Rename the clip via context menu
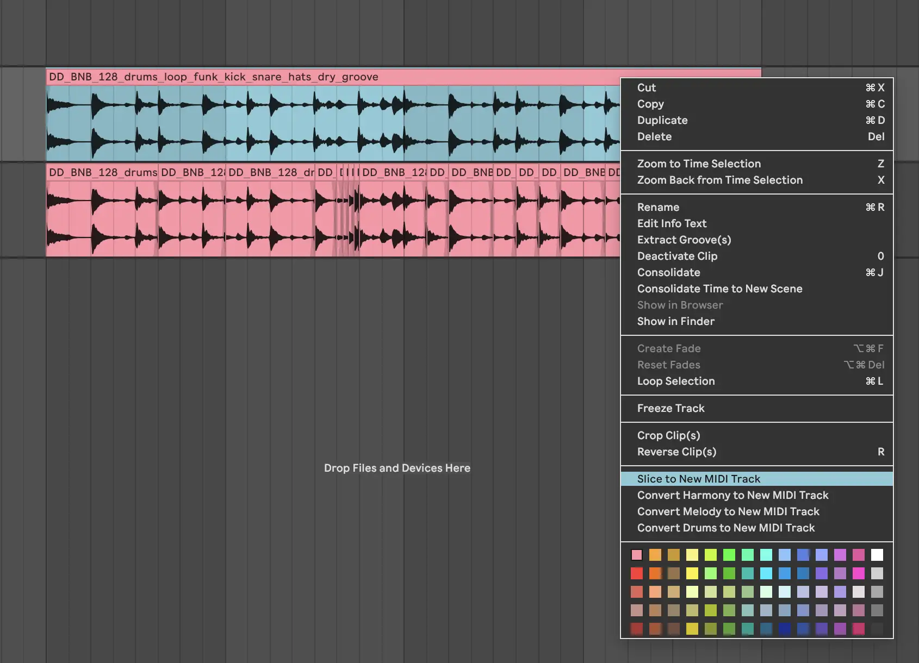Viewport: 919px width, 663px height. [658, 207]
